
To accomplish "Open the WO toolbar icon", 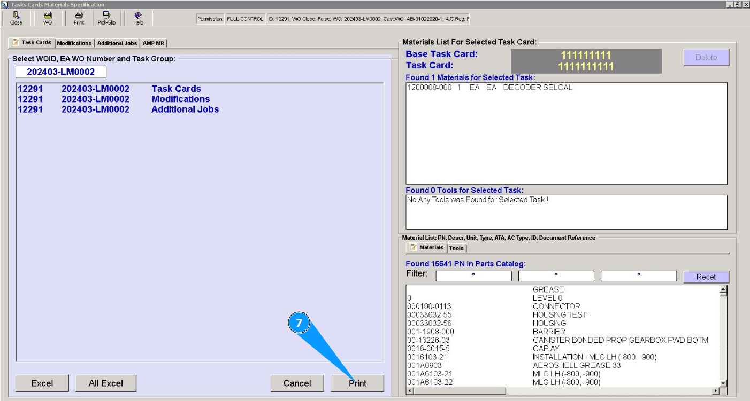I will tap(48, 19).
